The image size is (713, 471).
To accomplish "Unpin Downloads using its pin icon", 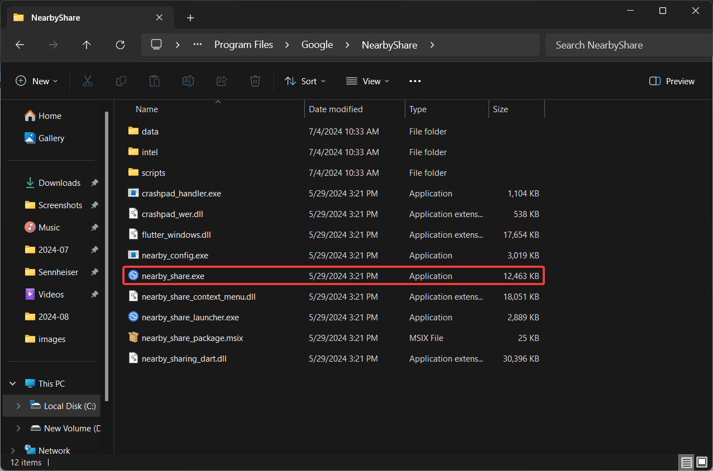I will [94, 183].
